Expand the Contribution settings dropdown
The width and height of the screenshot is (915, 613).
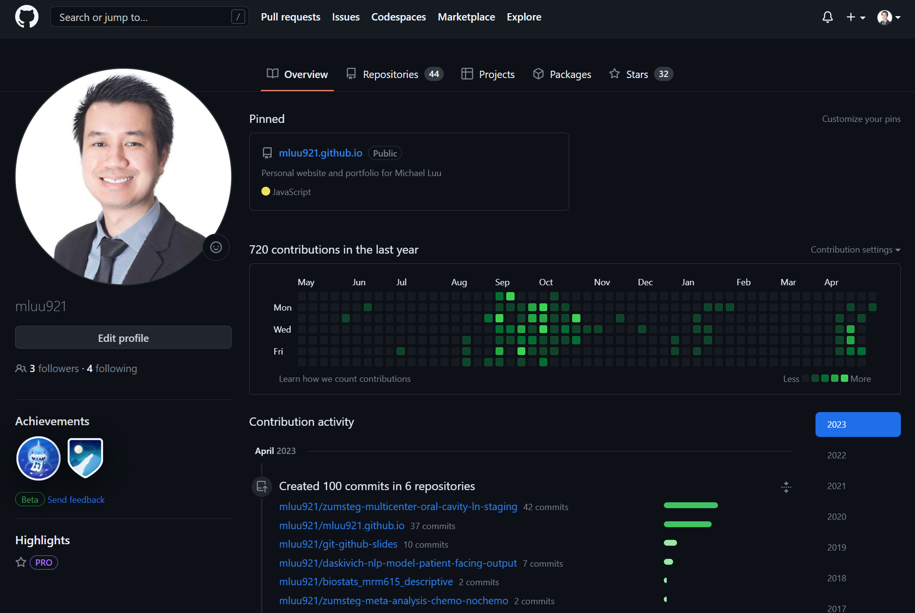(x=855, y=250)
